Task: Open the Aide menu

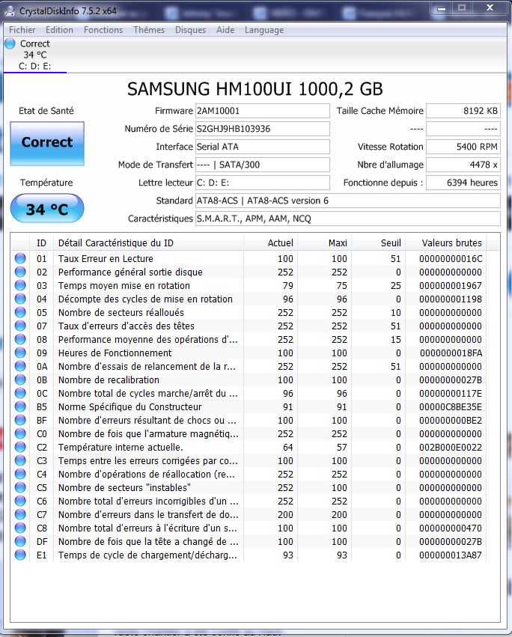Action: (x=225, y=30)
